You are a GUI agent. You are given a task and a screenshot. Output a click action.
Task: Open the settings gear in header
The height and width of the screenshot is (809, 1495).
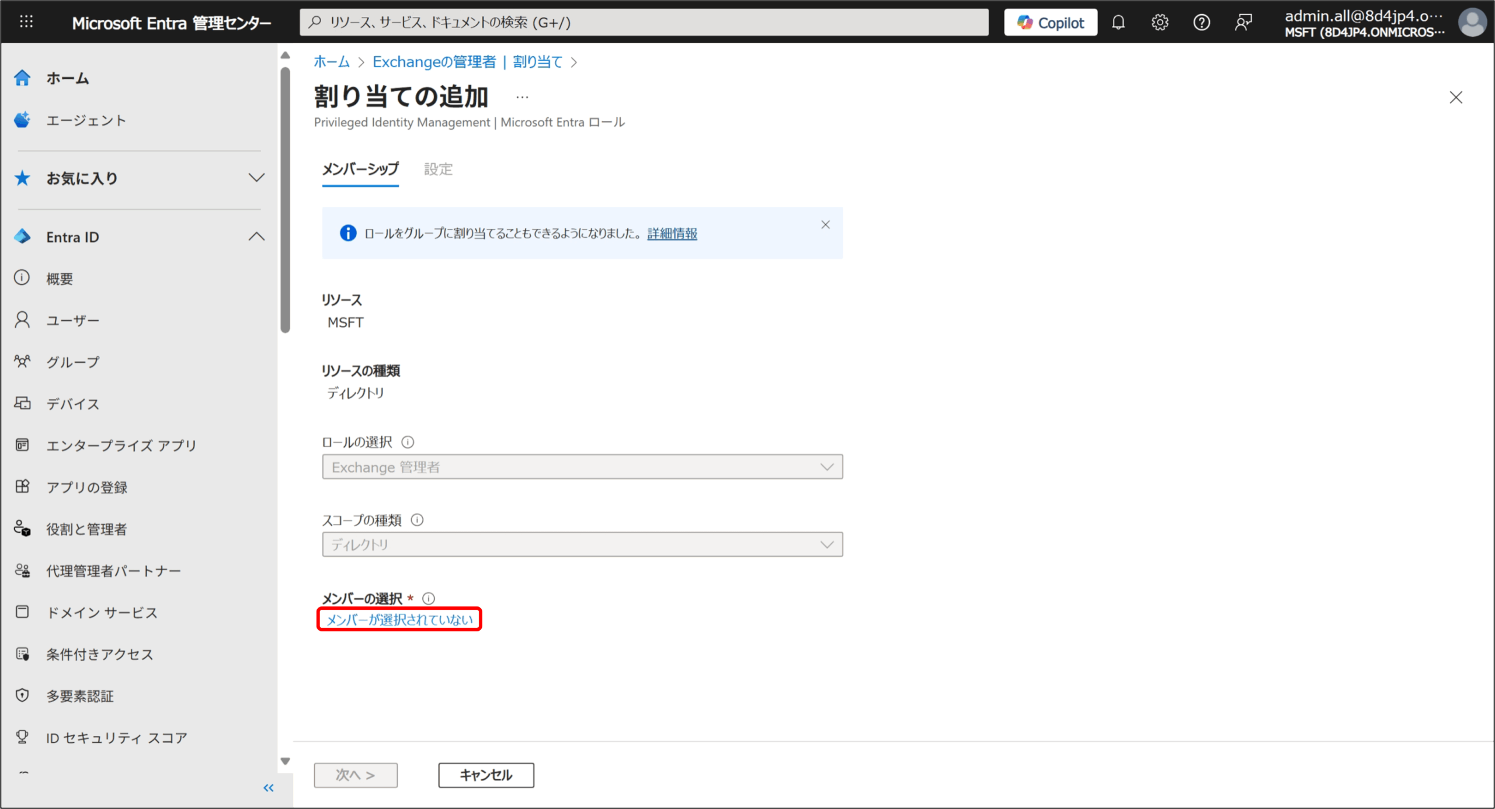coord(1159,23)
